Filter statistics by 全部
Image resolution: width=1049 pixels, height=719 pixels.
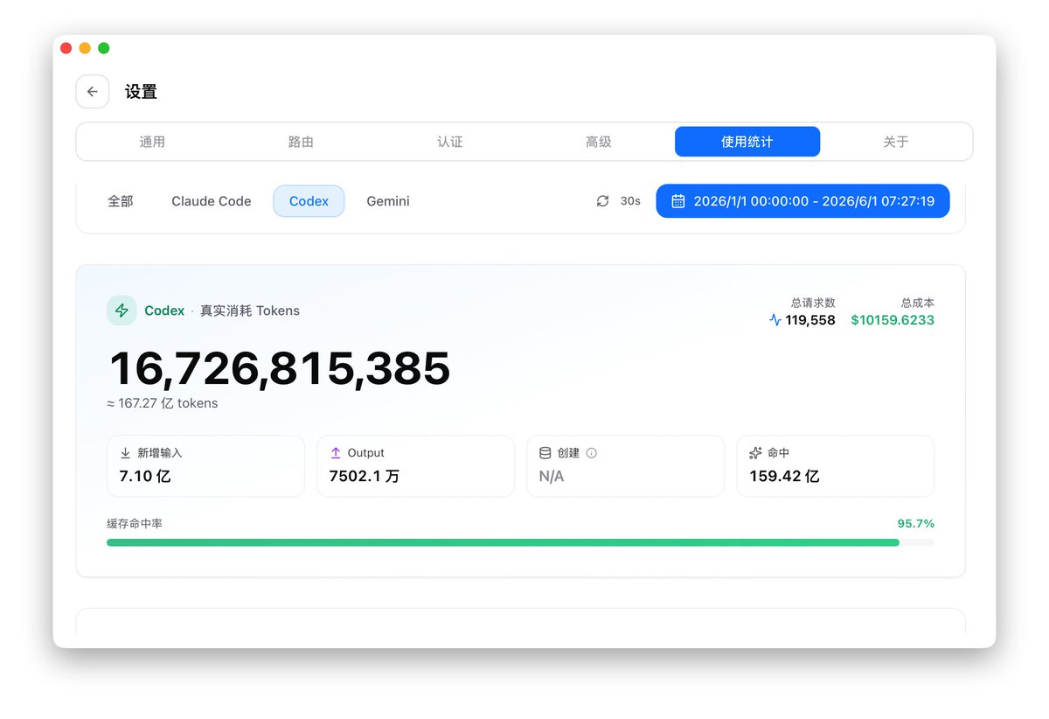click(121, 201)
